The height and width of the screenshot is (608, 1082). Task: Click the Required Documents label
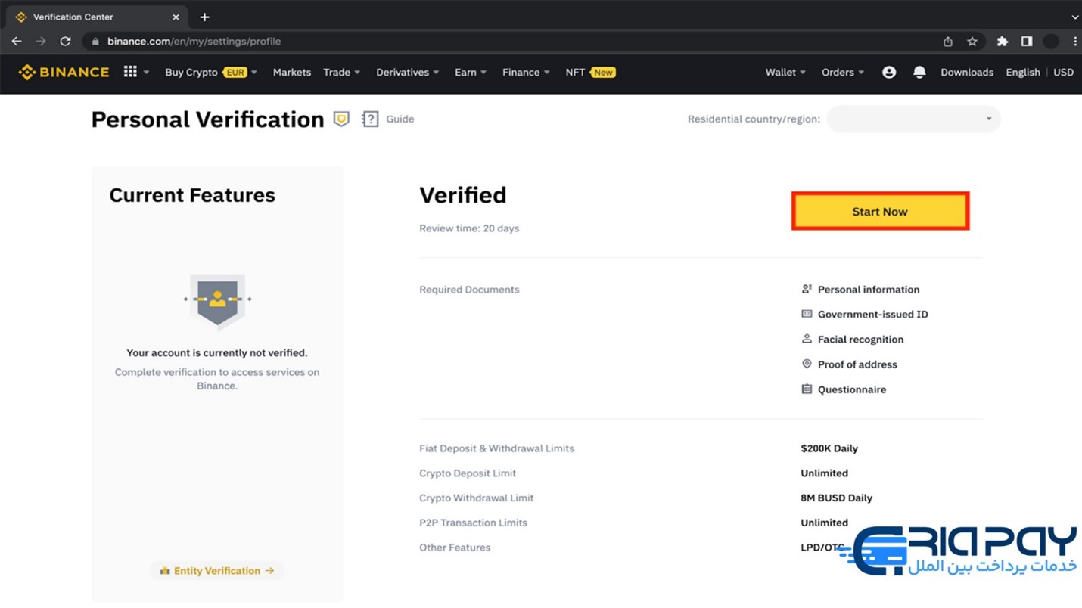[x=469, y=289]
